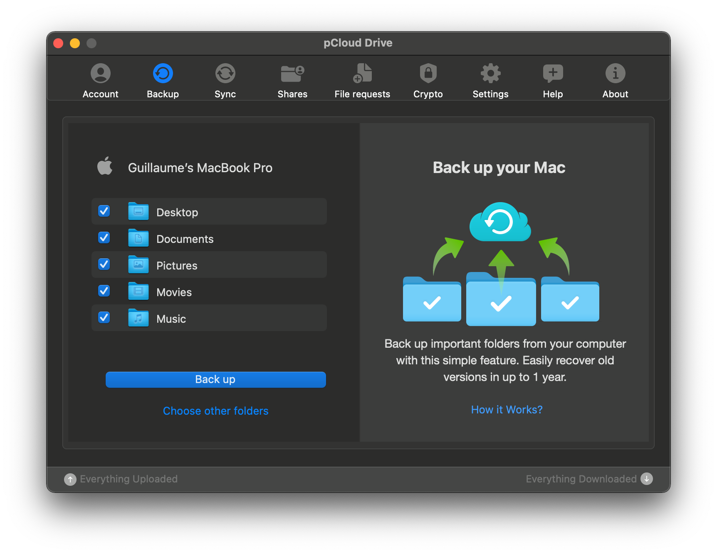
Task: Switch to the File requests tab label
Action: point(363,94)
